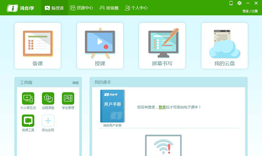Image resolution: width=262 pixels, height=156 pixels.
Task: Open 我的云盘 cloud drive tile
Action: [x=224, y=46]
